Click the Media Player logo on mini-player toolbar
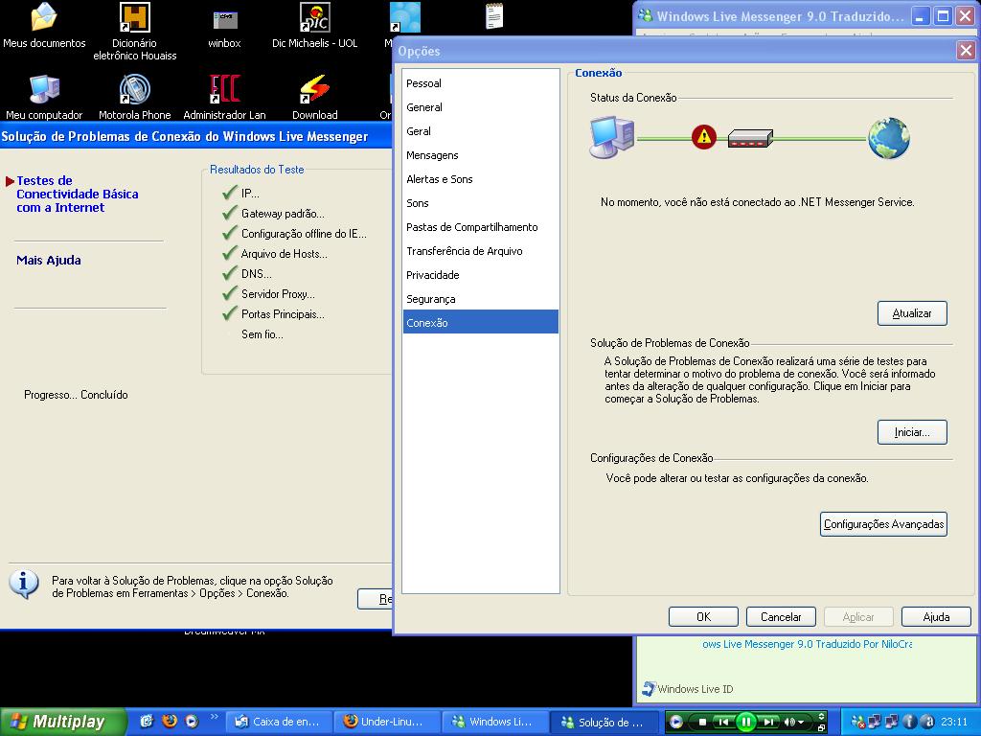Screen dimensions: 981x736 point(675,722)
